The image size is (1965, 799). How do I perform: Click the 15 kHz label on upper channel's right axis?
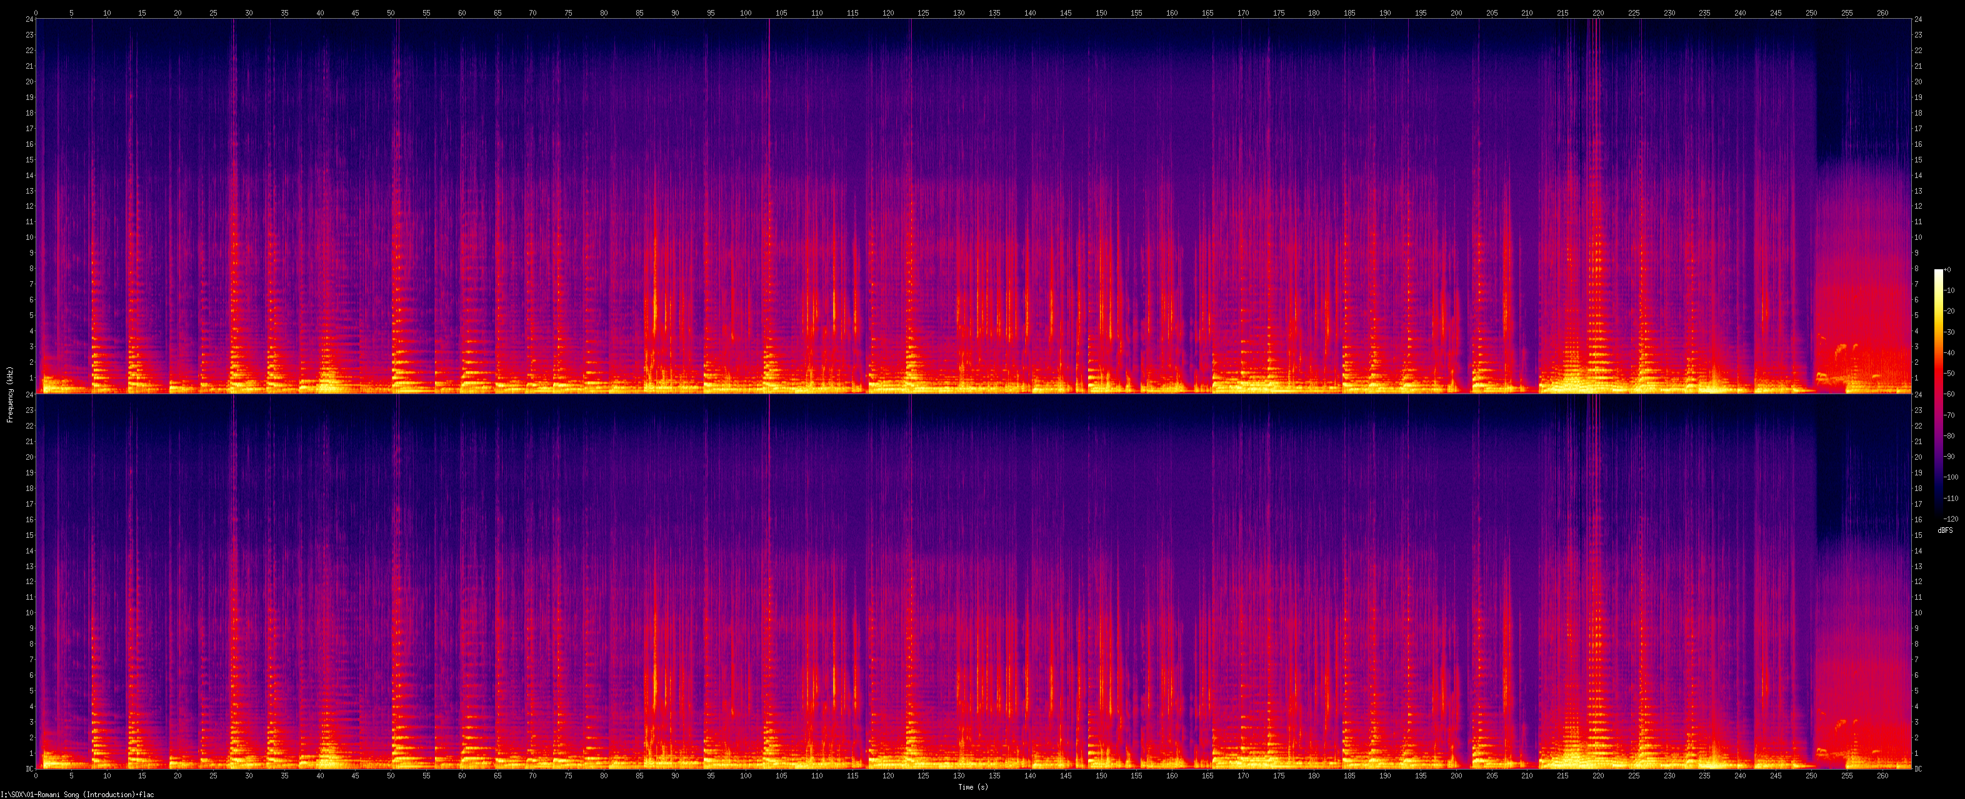[1919, 160]
